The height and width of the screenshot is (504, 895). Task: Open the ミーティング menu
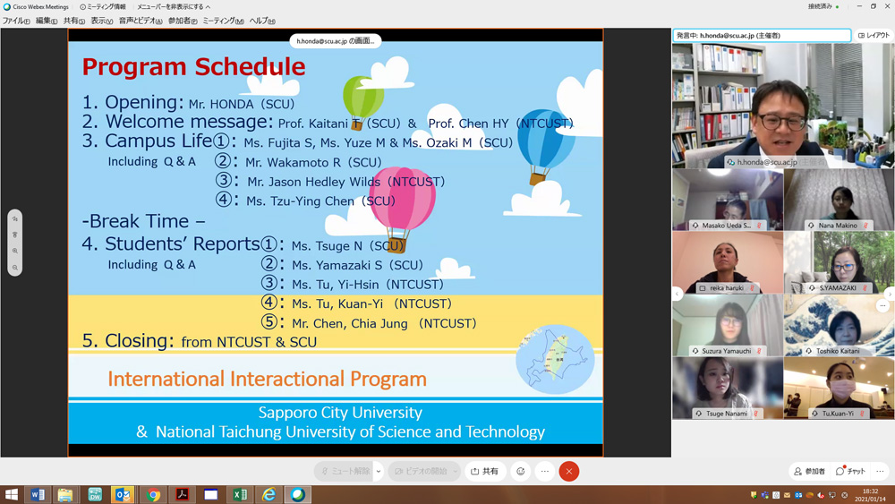coord(223,21)
